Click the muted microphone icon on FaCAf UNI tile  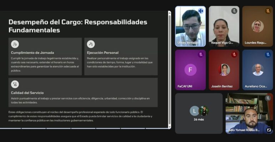201,55
